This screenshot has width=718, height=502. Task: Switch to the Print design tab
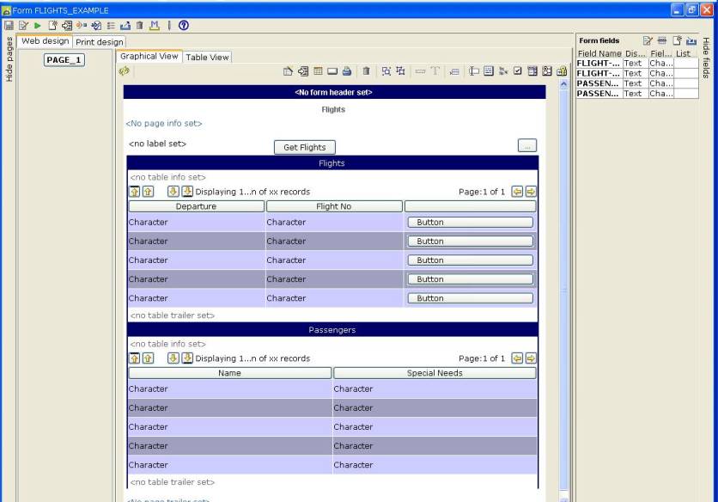[99, 41]
